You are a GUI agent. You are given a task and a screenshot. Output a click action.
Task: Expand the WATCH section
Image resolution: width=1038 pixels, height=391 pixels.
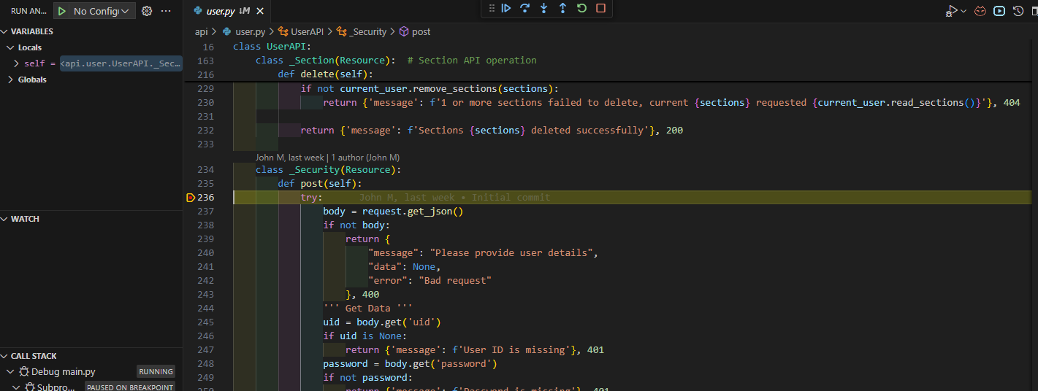pyautogui.click(x=5, y=219)
